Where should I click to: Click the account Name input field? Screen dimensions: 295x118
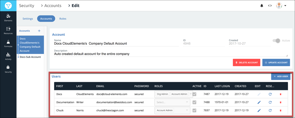coord(116,43)
